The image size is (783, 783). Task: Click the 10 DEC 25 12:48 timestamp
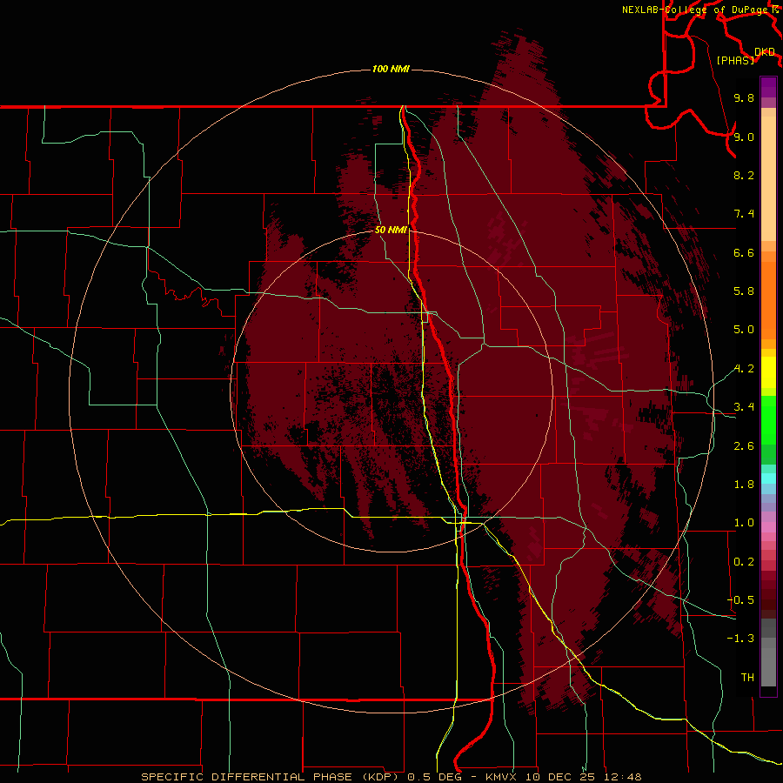click(582, 777)
